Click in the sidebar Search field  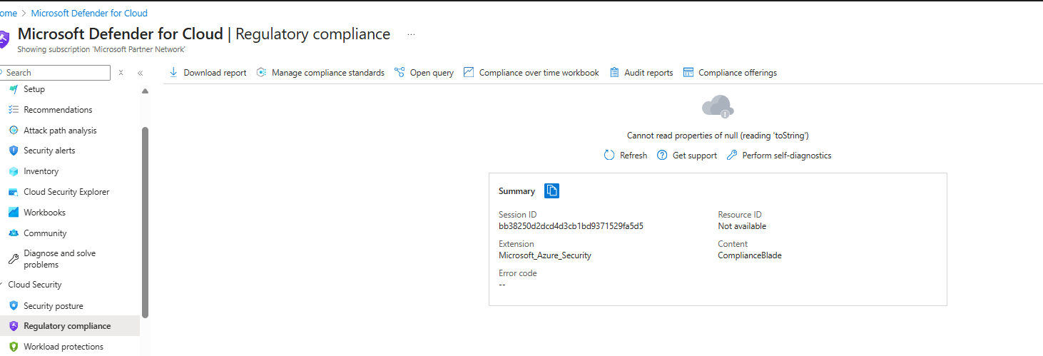coord(56,73)
